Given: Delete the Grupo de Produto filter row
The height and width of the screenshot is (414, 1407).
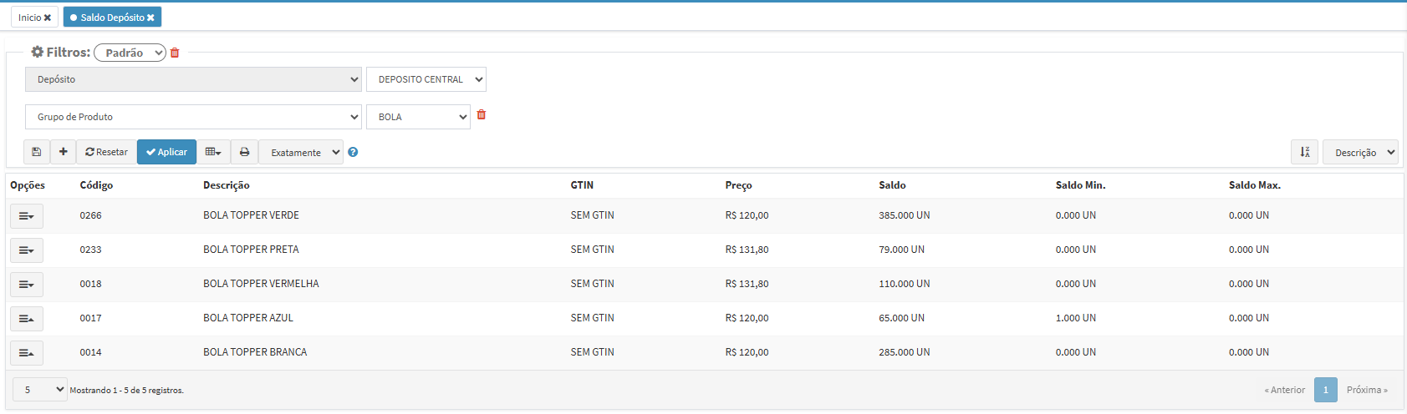Looking at the screenshot, I should [482, 115].
